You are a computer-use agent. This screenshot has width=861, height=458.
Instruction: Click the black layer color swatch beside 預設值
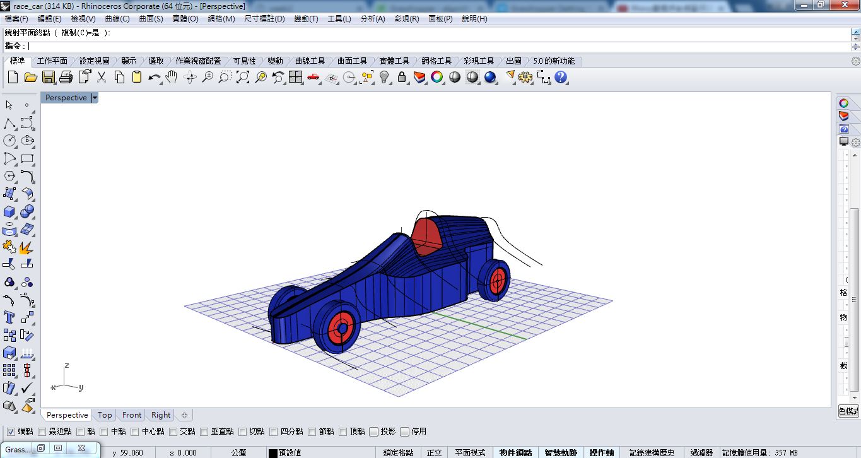coord(273,453)
